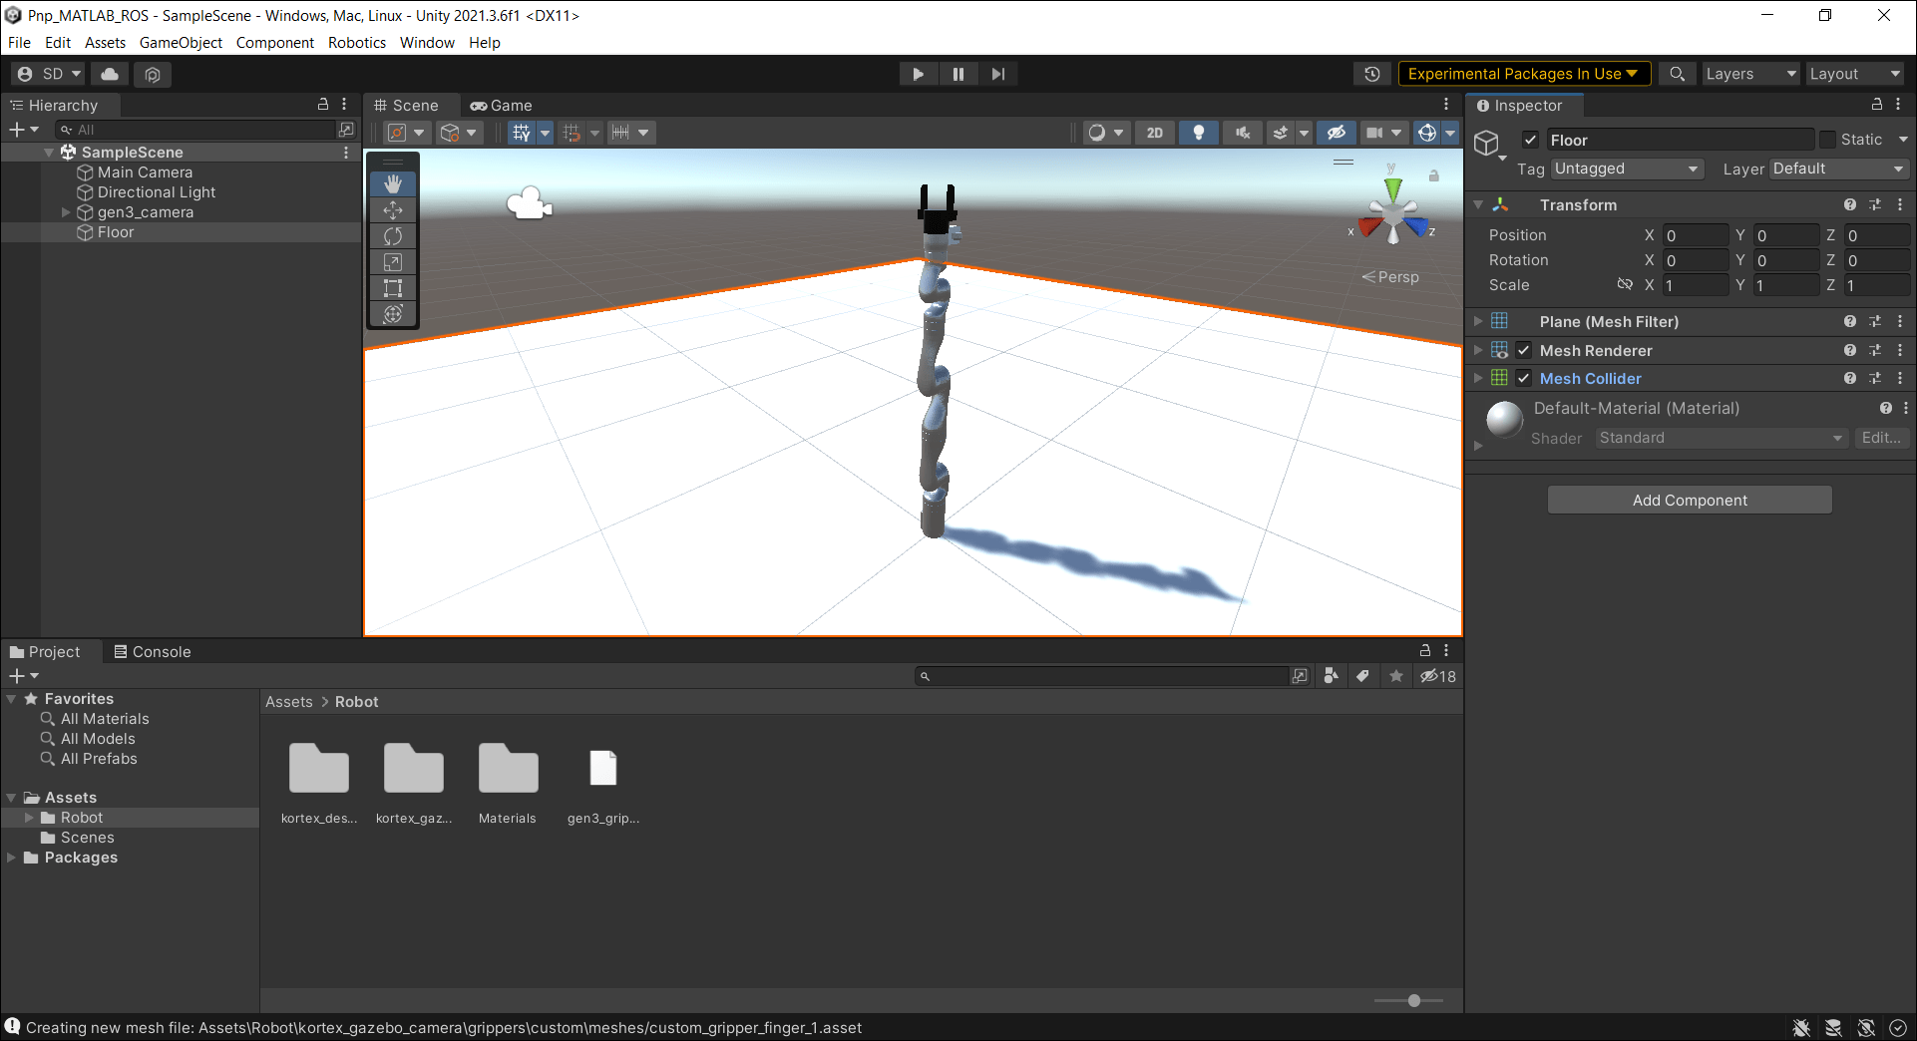Select the Rotate tool in Scene
Viewport: 1917px width, 1041px height.
[x=393, y=235]
